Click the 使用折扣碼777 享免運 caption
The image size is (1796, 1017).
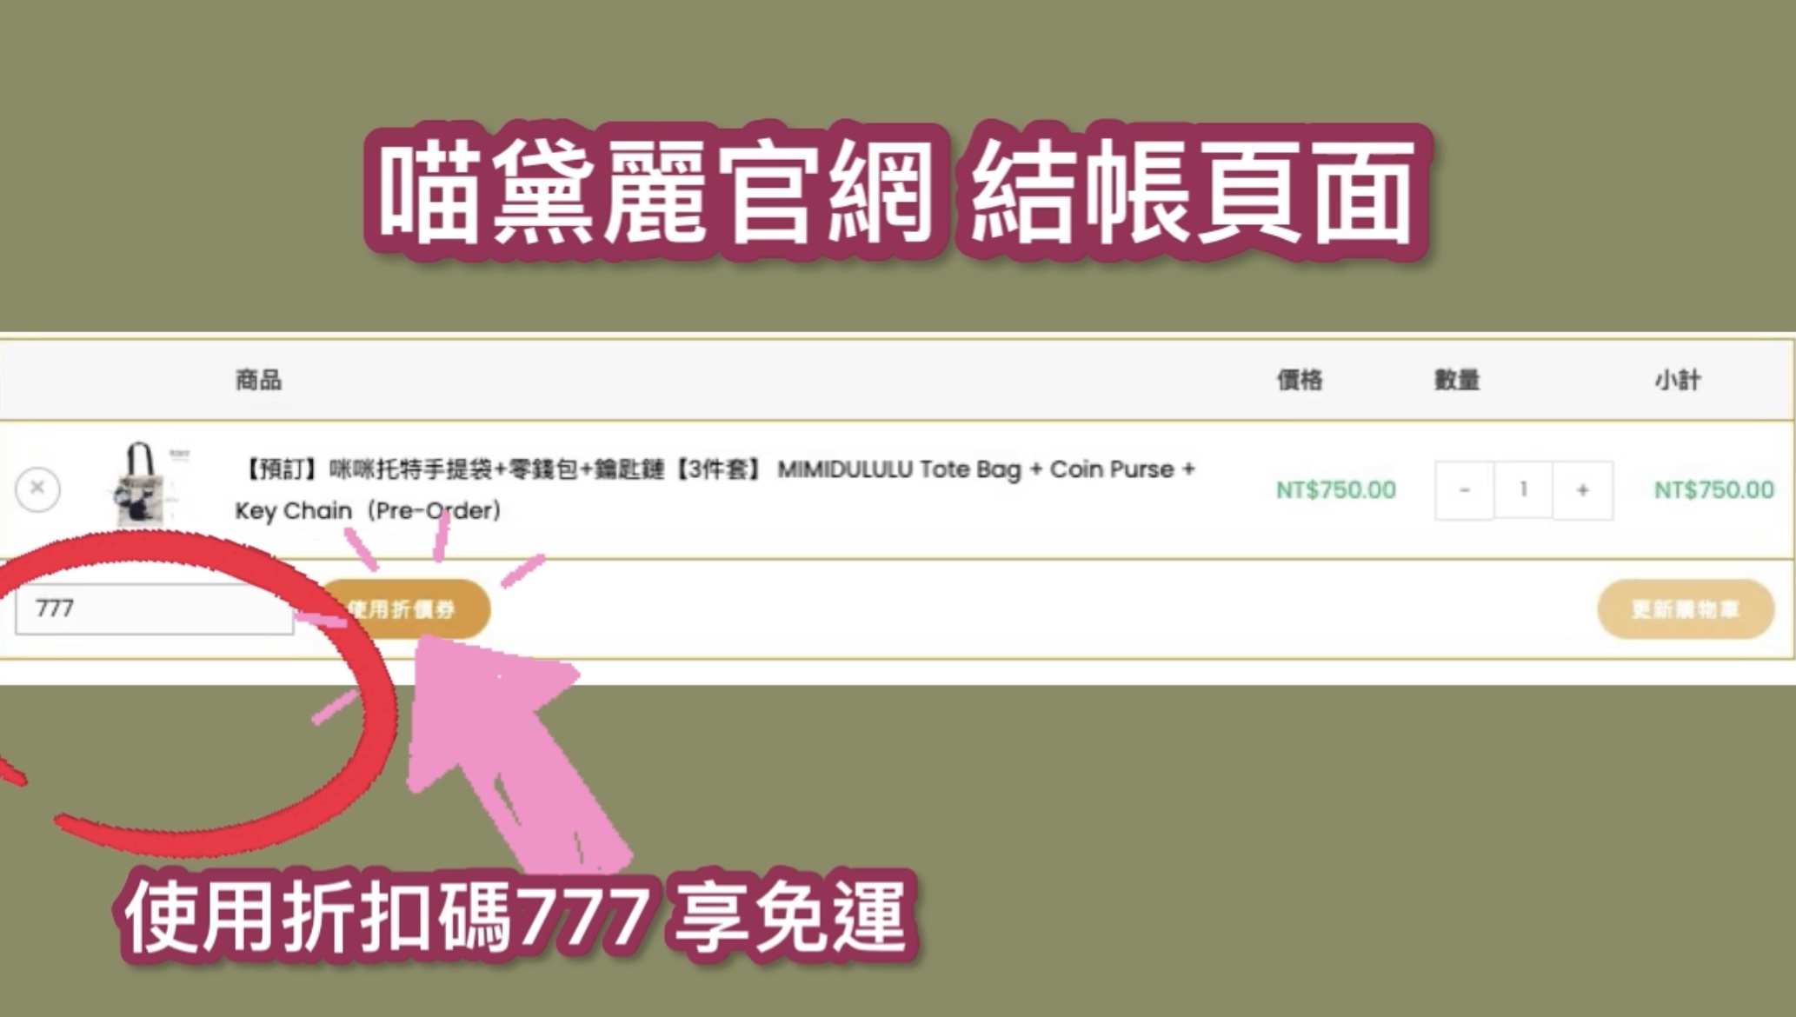click(x=516, y=916)
